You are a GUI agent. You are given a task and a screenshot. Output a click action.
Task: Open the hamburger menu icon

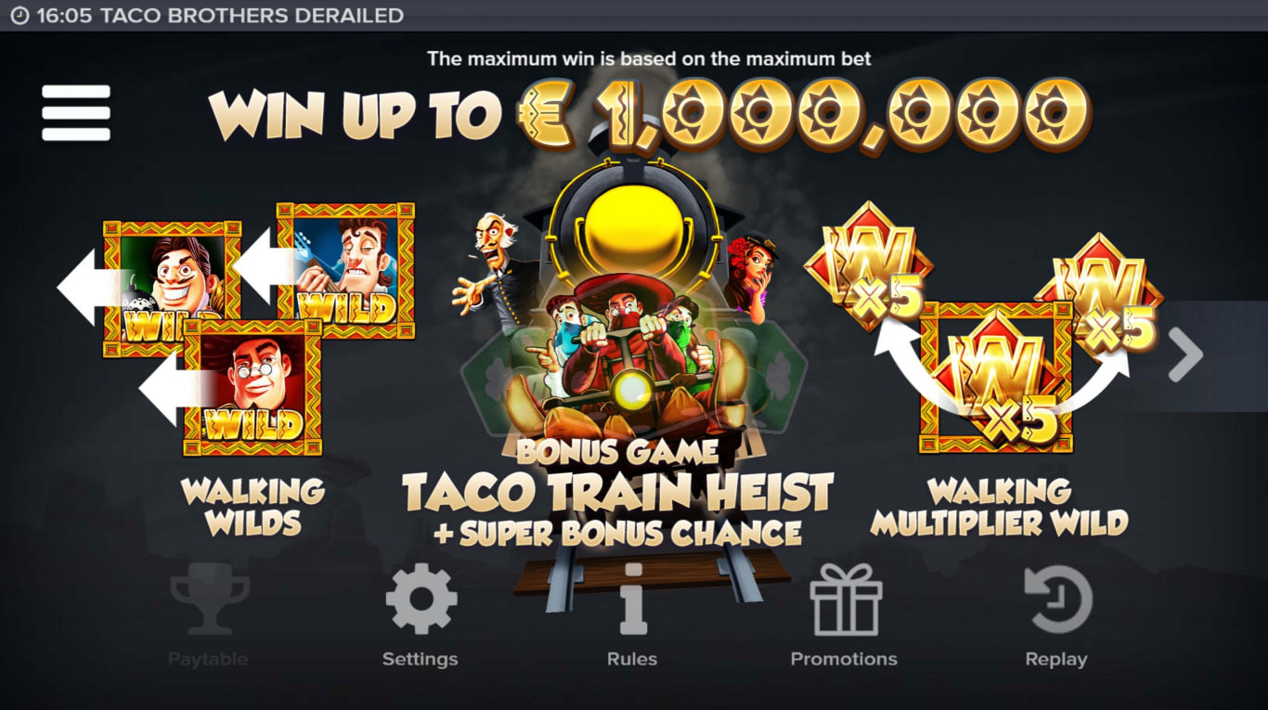click(x=76, y=113)
